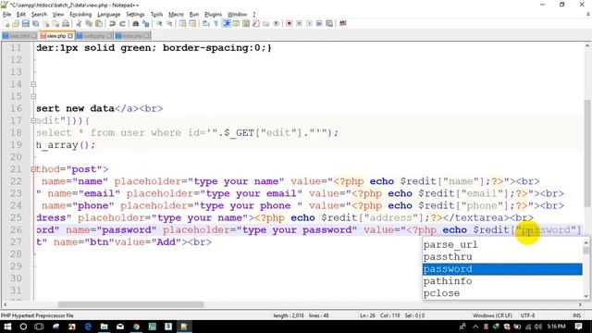
Task: Start macro recording with the red Record icon
Action: [289, 24]
